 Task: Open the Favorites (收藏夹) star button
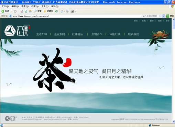[48, 11]
